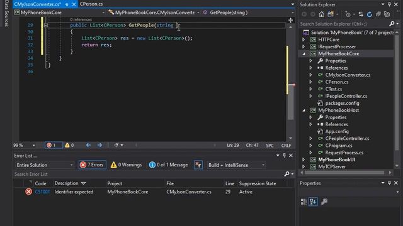This screenshot has height=226, width=403.
Task: Click the Solution Explorer search magnifier icon
Action: pos(392,24)
